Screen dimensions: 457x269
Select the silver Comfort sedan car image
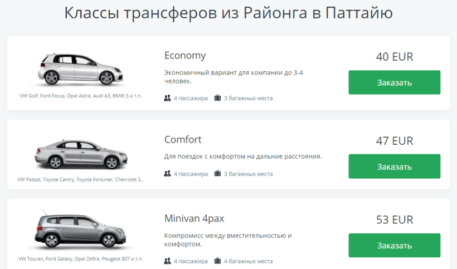80,153
